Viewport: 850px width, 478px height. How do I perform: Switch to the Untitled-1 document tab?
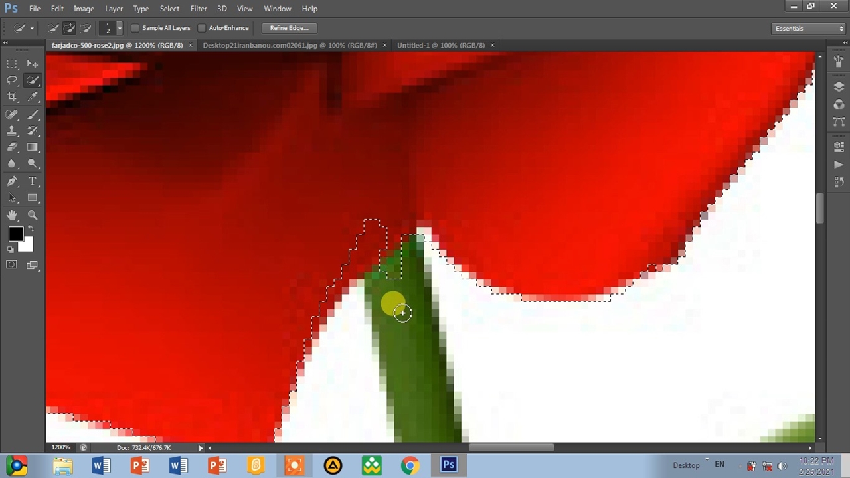point(440,45)
